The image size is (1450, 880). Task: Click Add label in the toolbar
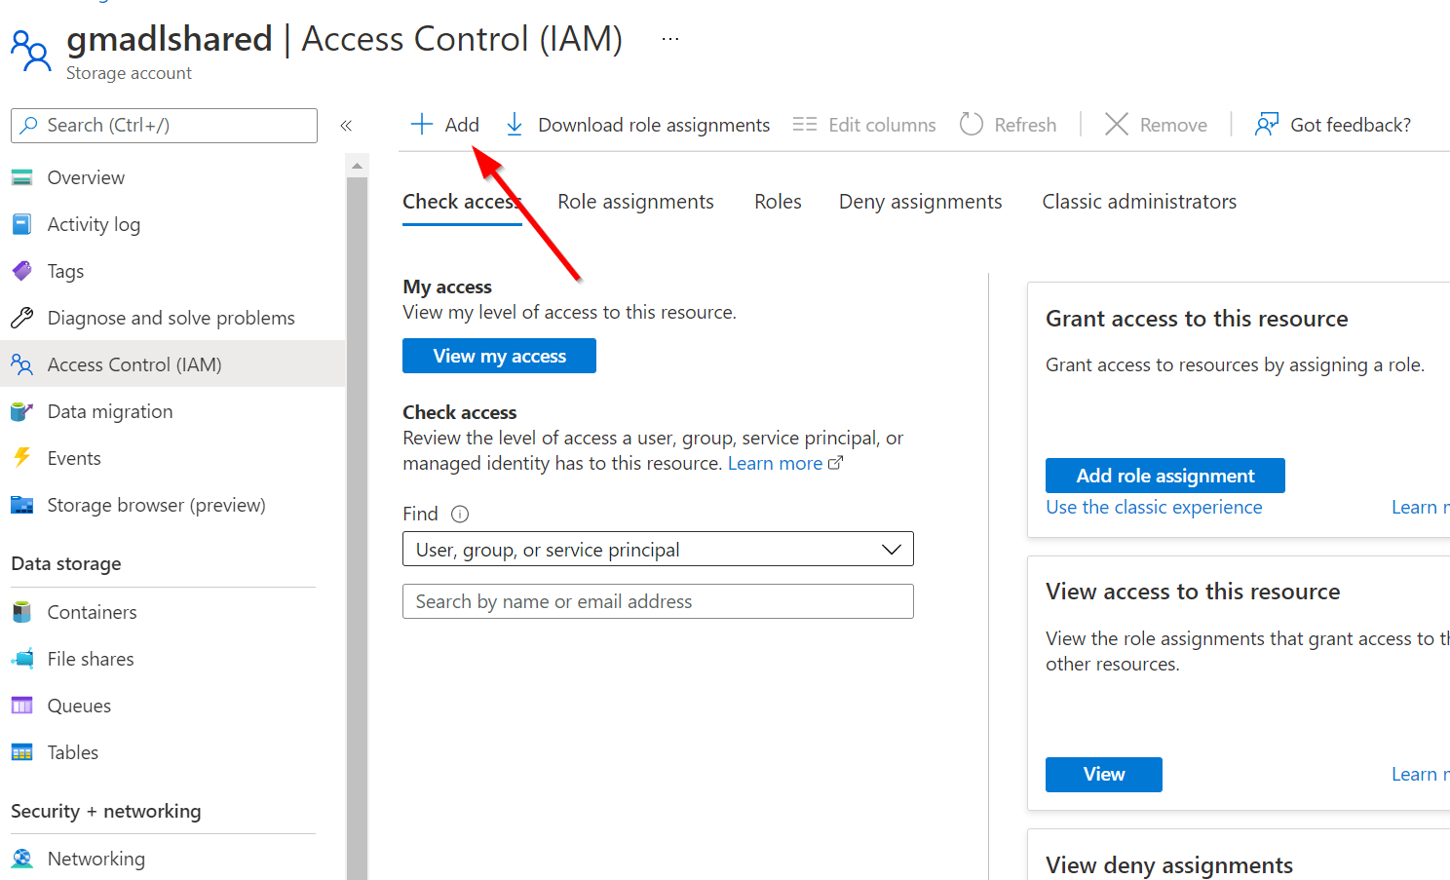pos(462,125)
